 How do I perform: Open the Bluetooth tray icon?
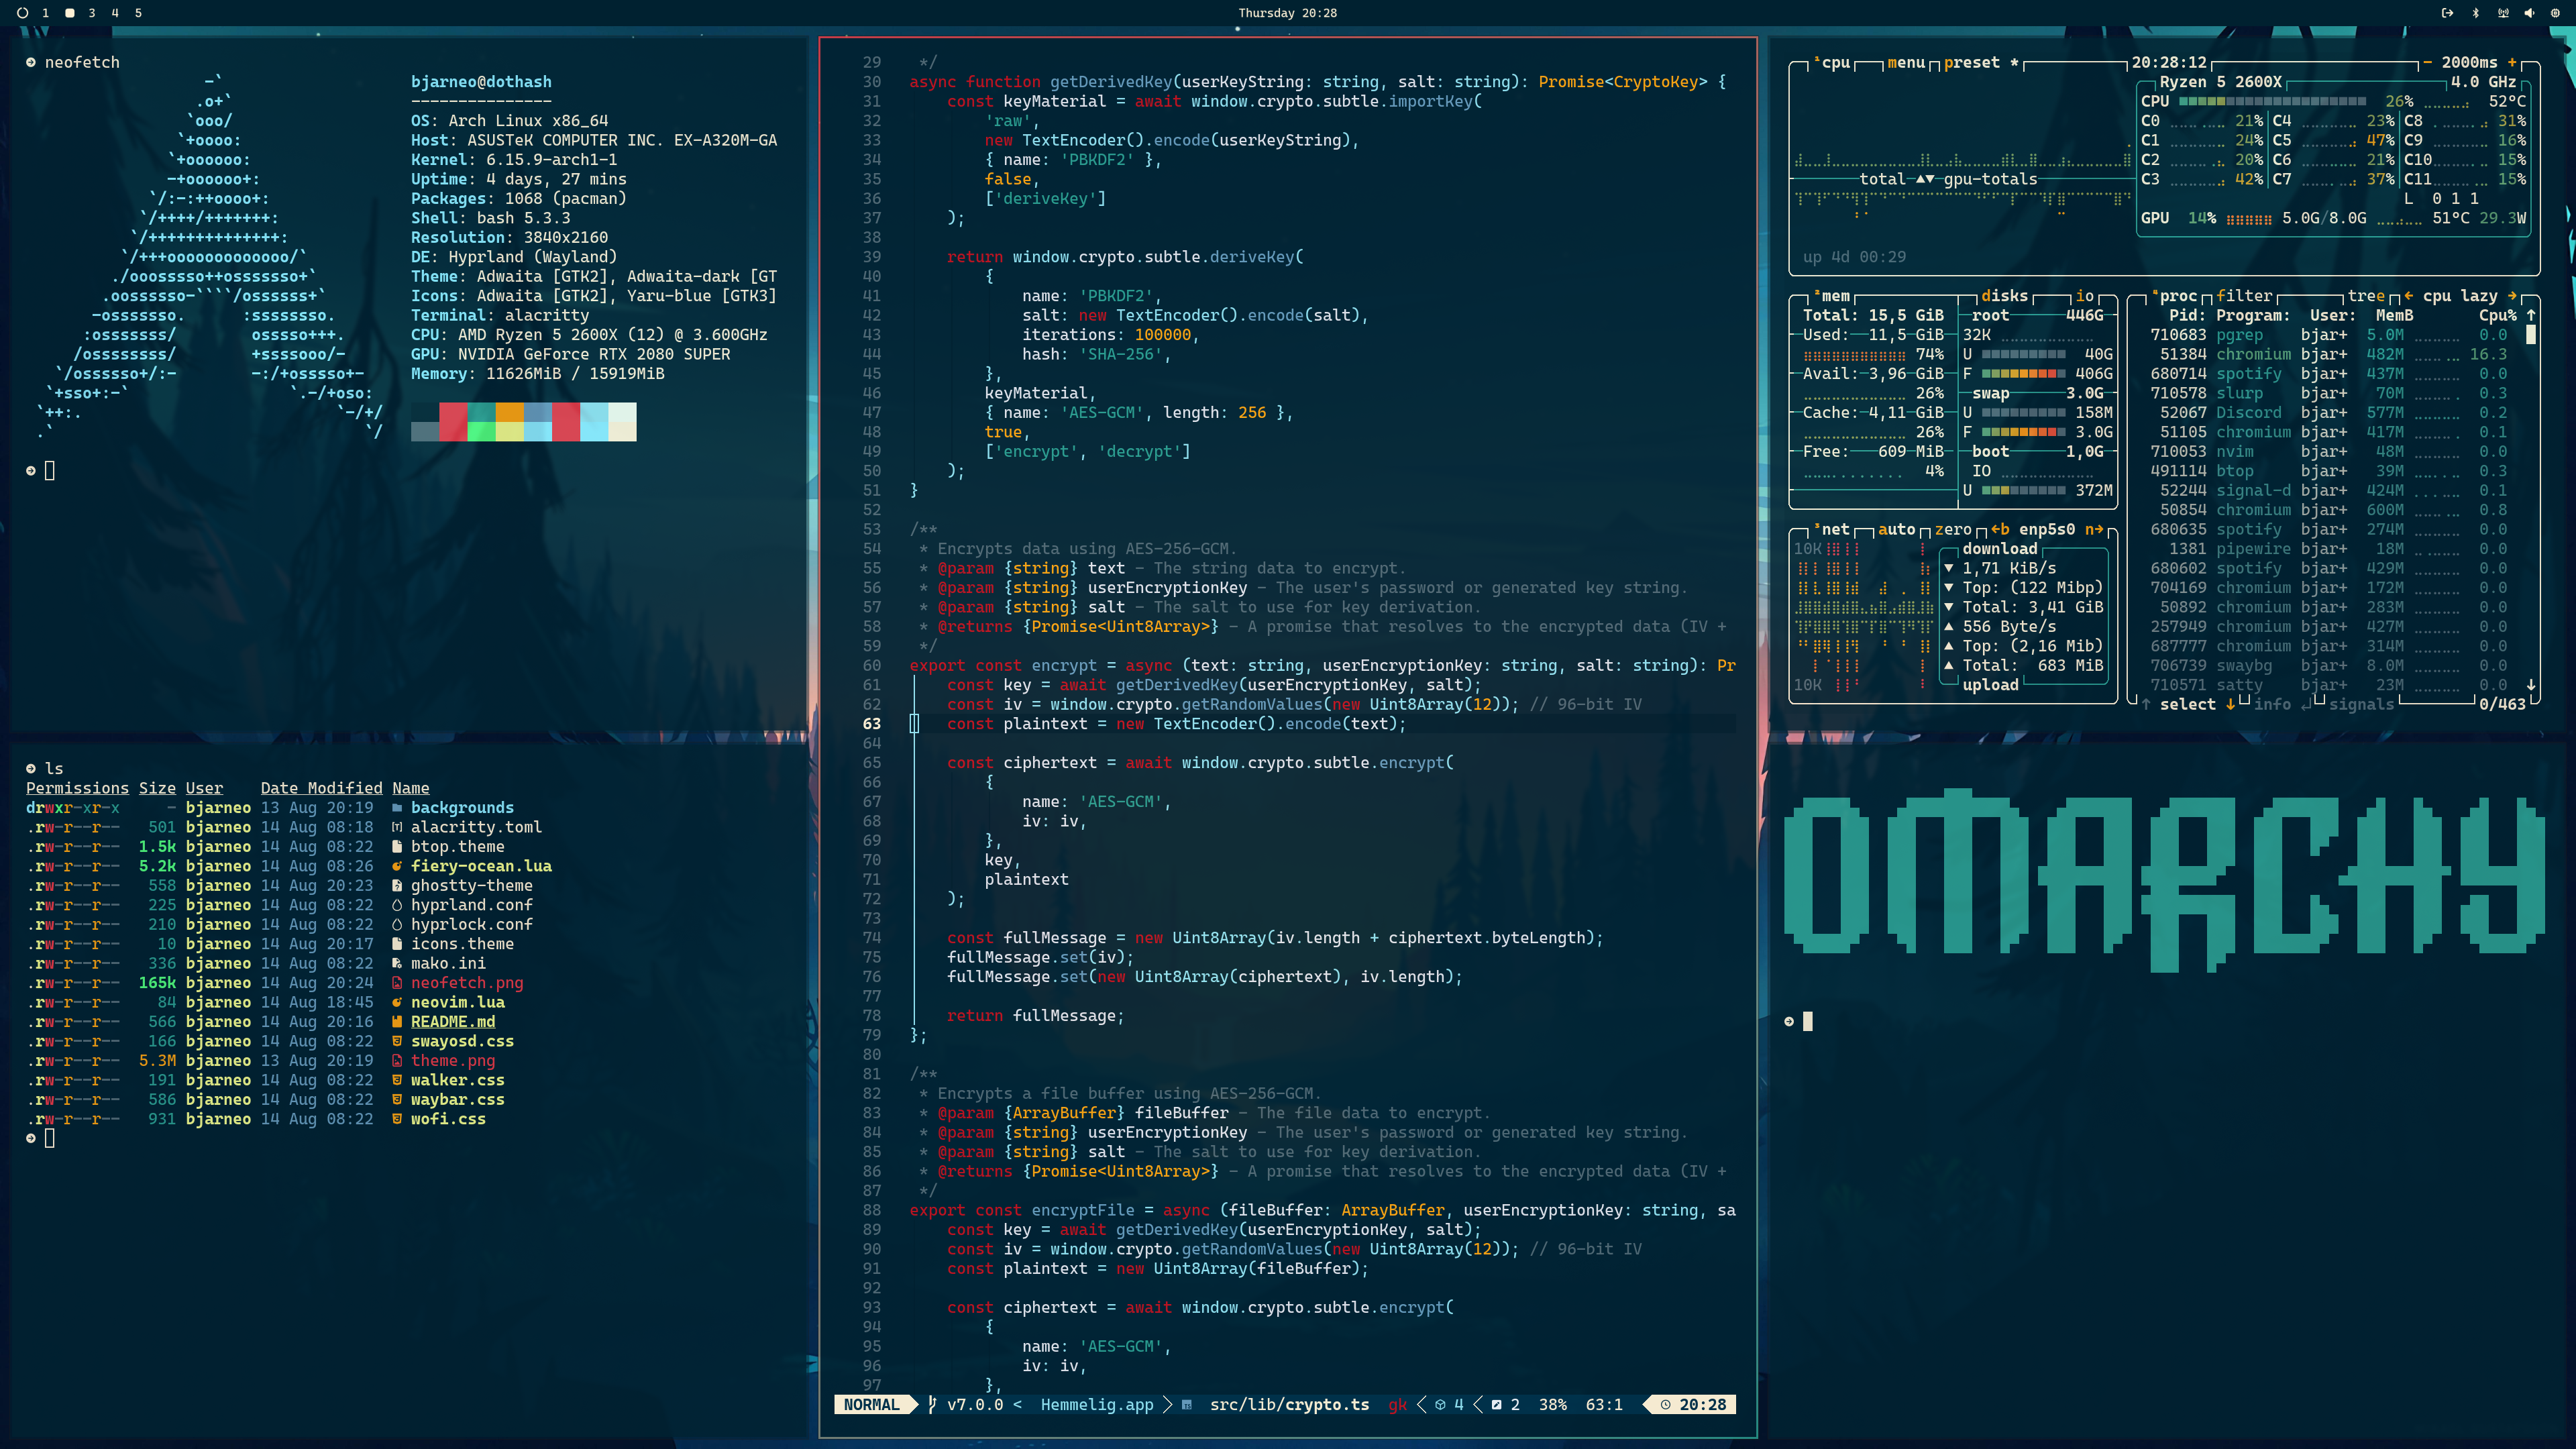2476,13
